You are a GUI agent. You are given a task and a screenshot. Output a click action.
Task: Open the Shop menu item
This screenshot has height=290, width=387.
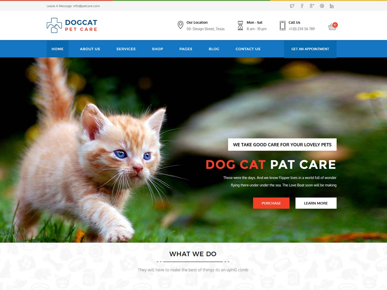[157, 49]
